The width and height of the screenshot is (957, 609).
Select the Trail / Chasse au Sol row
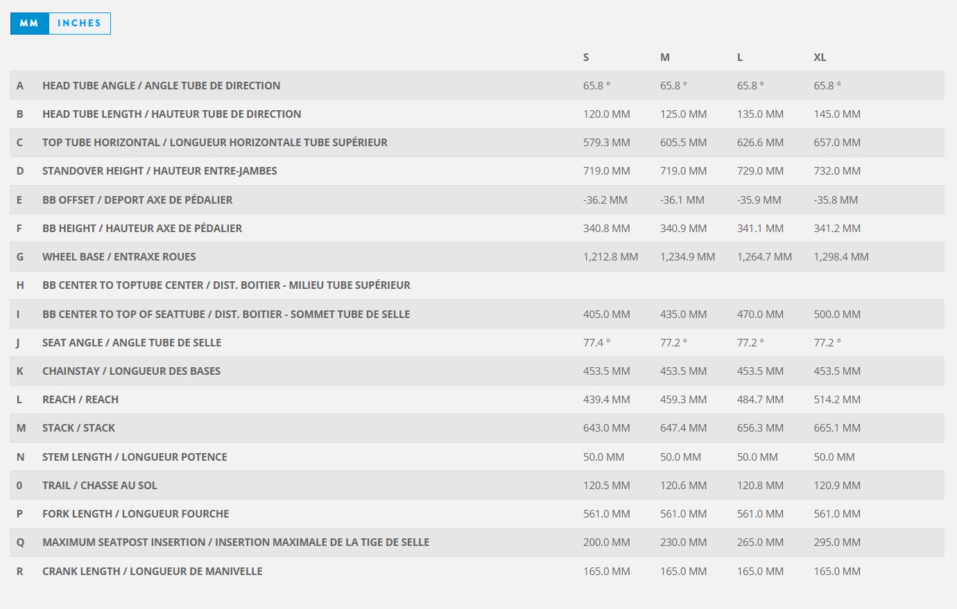pyautogui.click(x=99, y=486)
